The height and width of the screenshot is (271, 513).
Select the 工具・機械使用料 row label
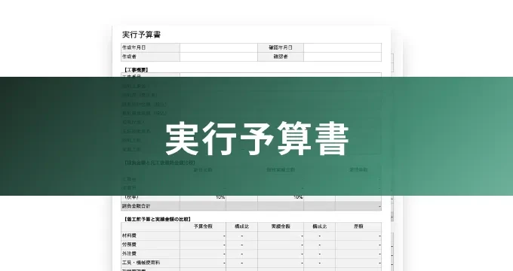click(150, 263)
